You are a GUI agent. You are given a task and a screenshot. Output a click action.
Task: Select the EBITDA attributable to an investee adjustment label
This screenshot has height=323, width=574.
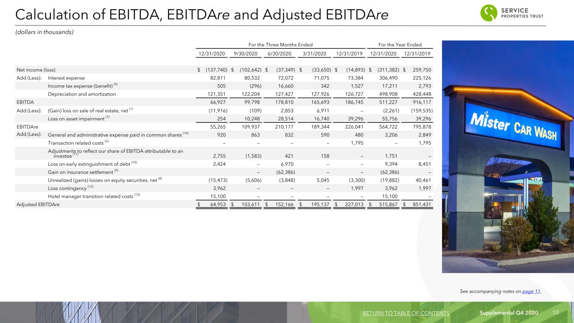click(x=116, y=154)
